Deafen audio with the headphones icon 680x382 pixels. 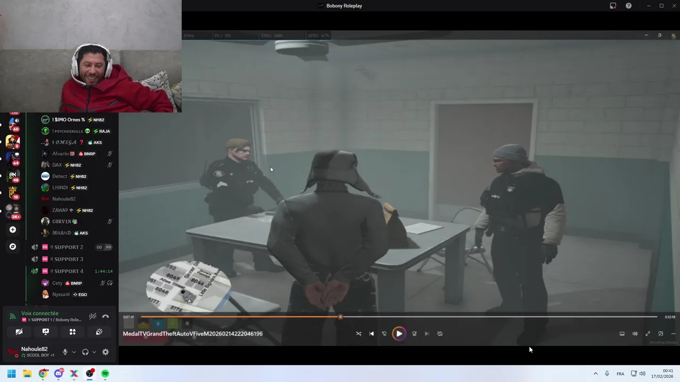(x=85, y=352)
